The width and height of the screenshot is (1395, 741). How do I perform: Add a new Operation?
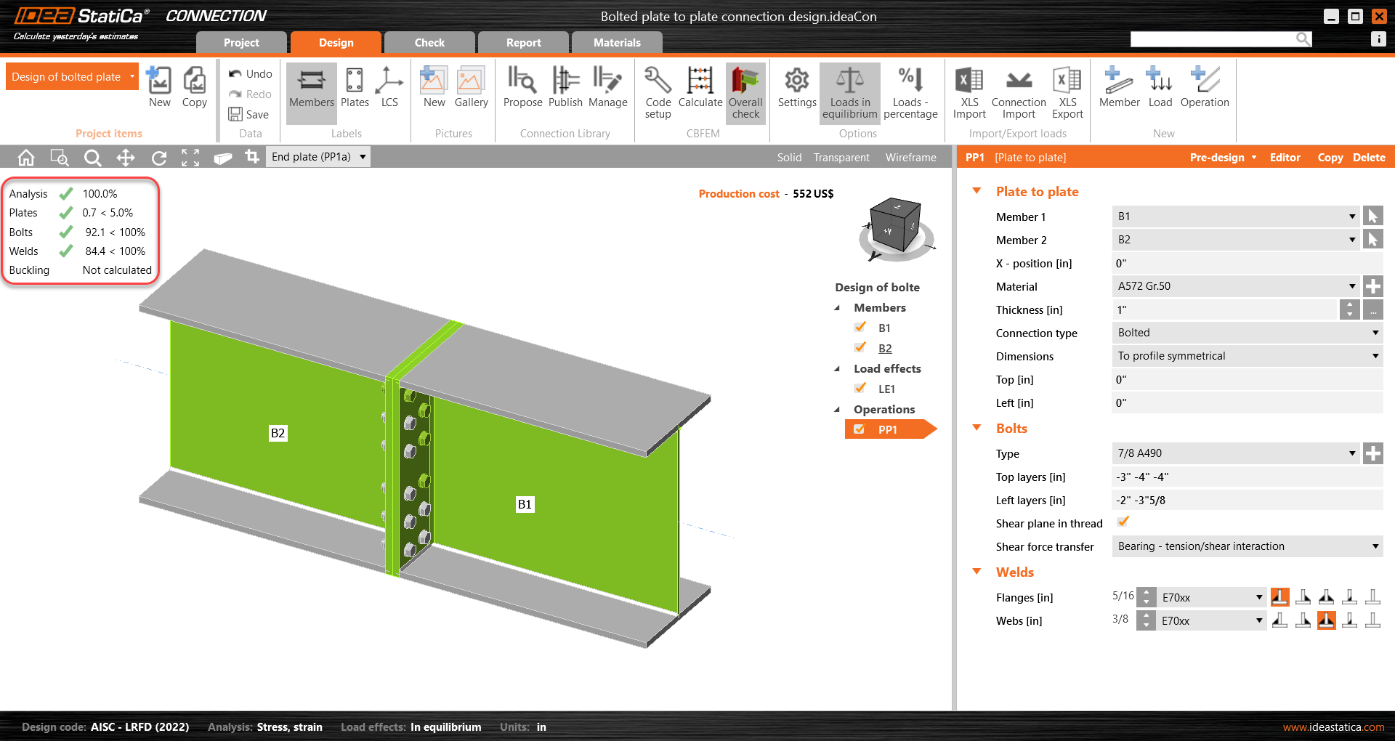pyautogui.click(x=1204, y=91)
